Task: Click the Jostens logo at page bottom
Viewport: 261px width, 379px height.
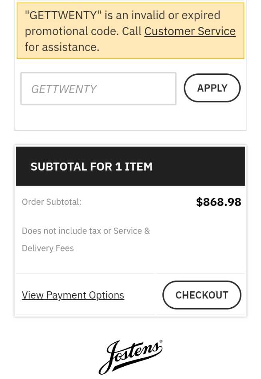Action: pos(130,356)
